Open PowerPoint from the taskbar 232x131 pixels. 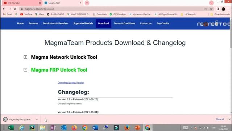coord(137,128)
